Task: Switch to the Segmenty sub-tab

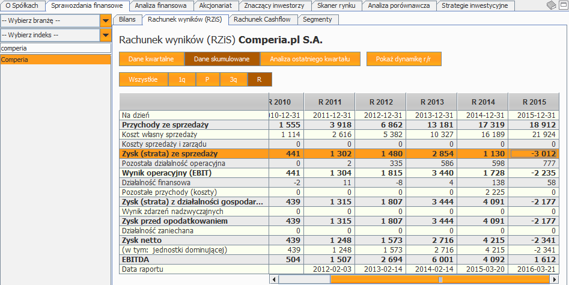Action: coord(317,20)
